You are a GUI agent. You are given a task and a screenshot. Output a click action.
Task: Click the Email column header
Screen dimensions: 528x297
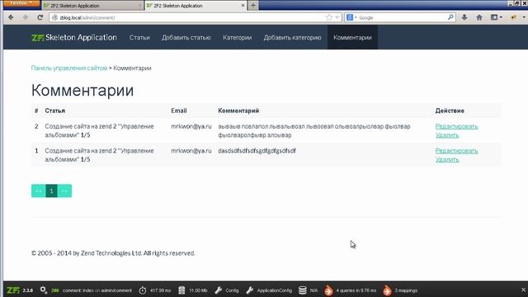pos(179,111)
